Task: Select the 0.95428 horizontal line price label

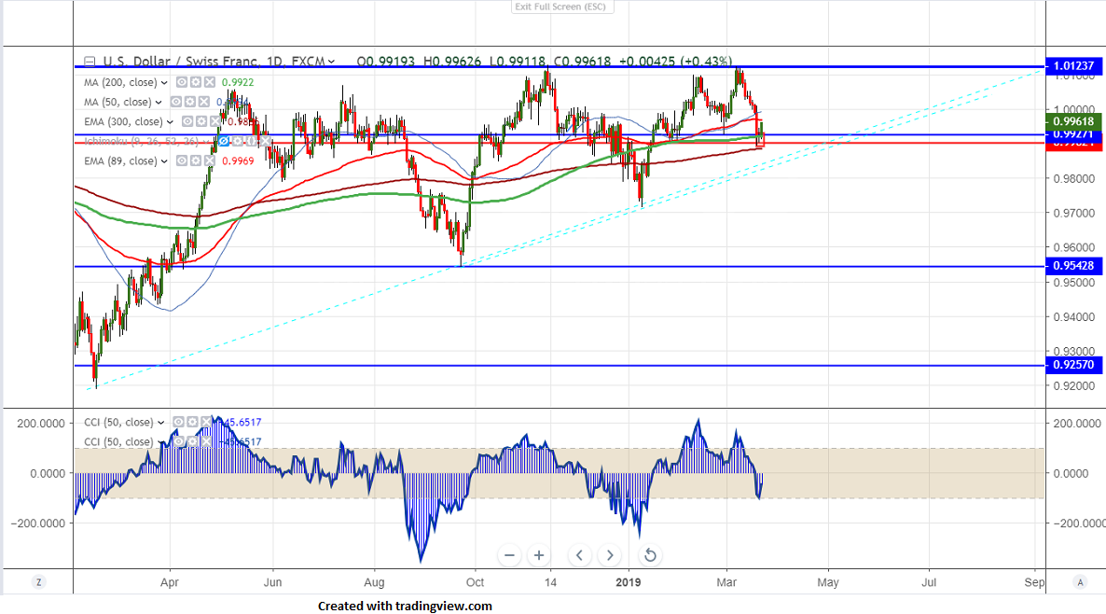Action: tap(1073, 266)
